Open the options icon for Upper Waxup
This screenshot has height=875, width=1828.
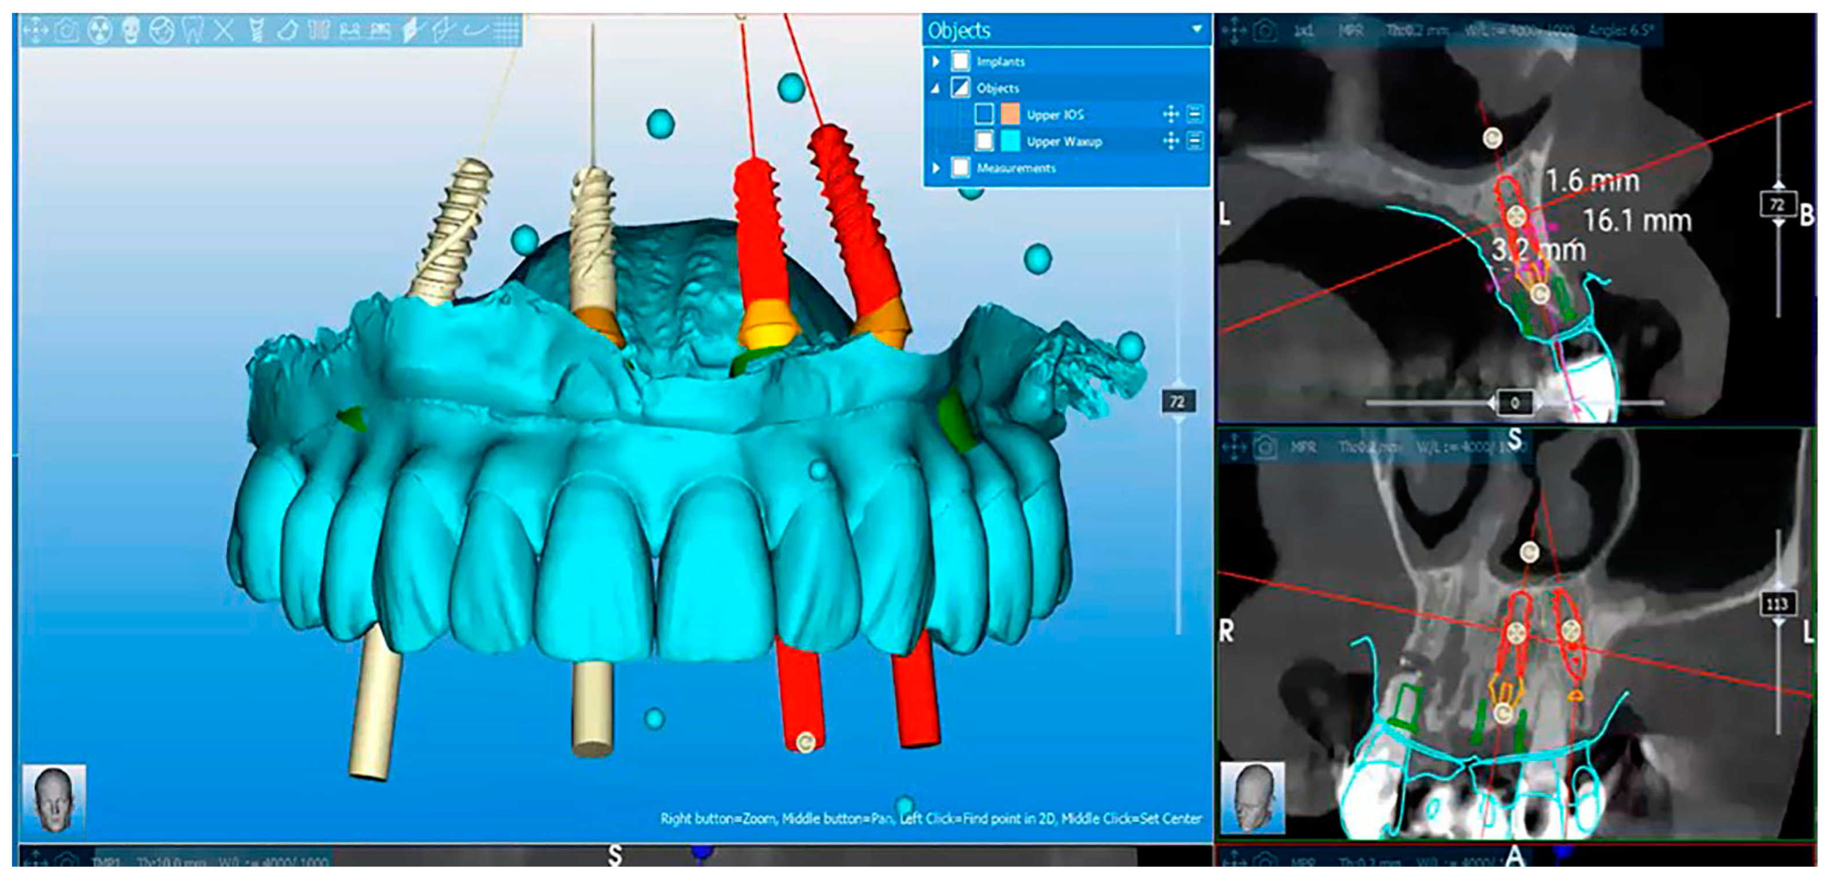pyautogui.click(x=1195, y=141)
